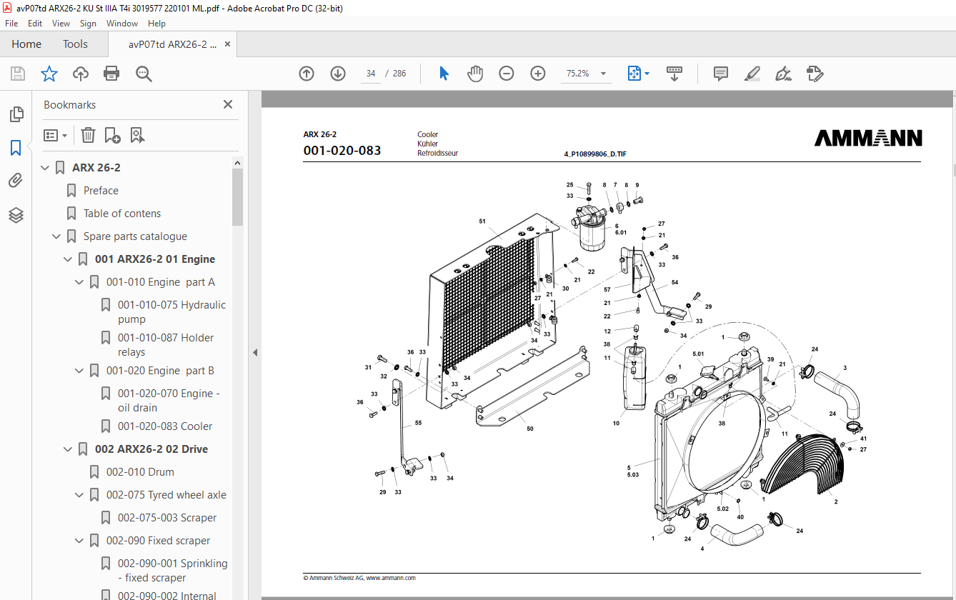Jump to 001-010-087 Holder relays bookmark

166,345
